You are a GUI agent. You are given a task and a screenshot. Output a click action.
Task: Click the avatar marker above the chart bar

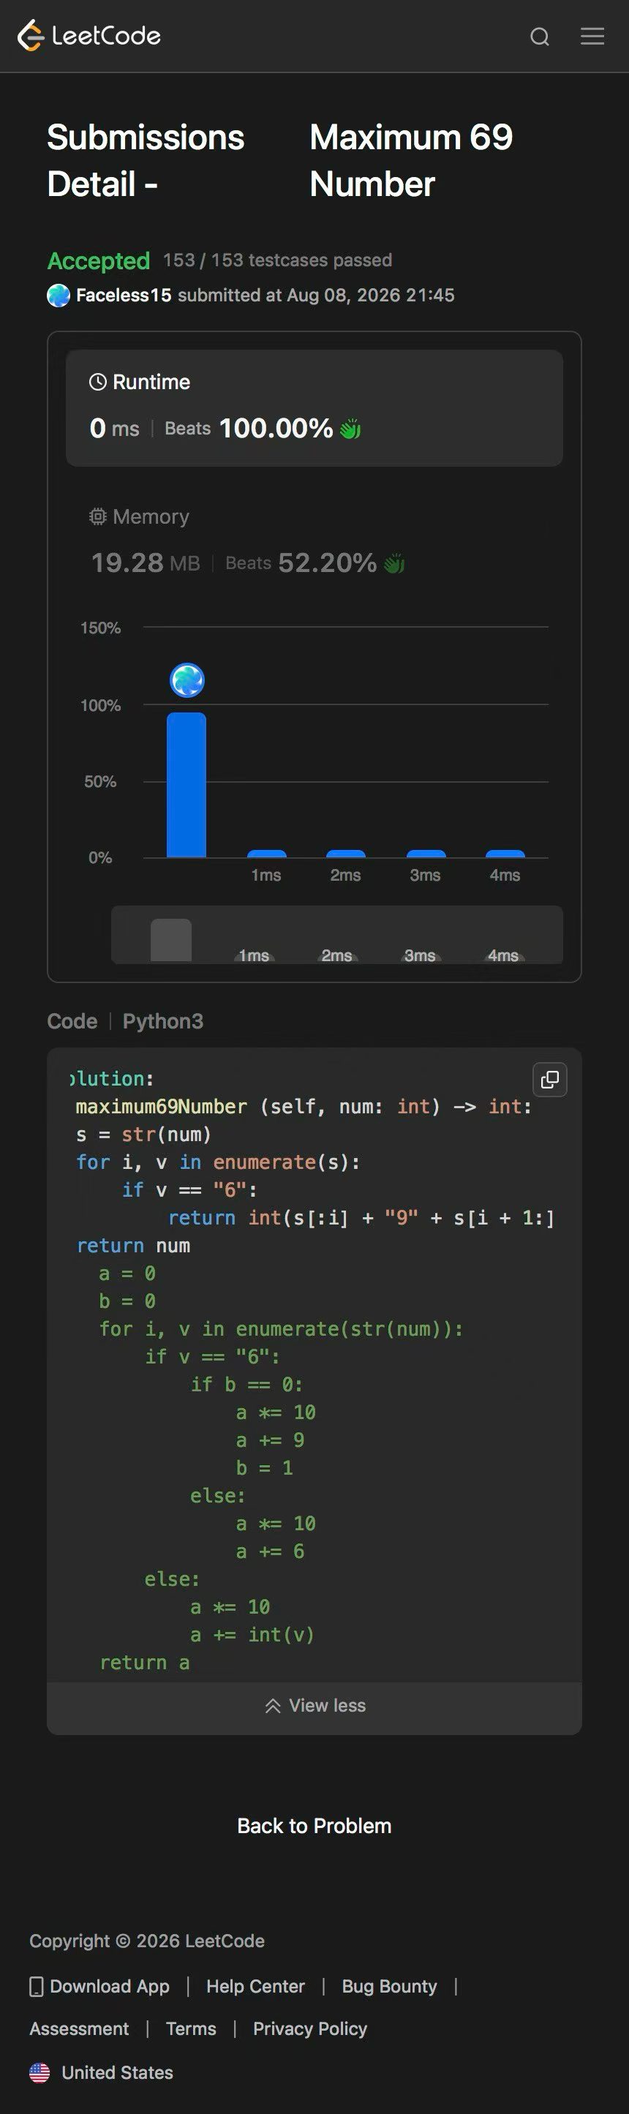[x=187, y=680]
